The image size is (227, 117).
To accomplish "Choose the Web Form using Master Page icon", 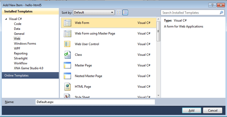I will pos(67,33).
